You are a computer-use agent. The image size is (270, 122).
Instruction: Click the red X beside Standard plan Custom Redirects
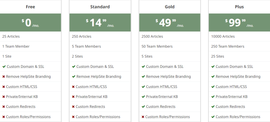click(x=73, y=107)
